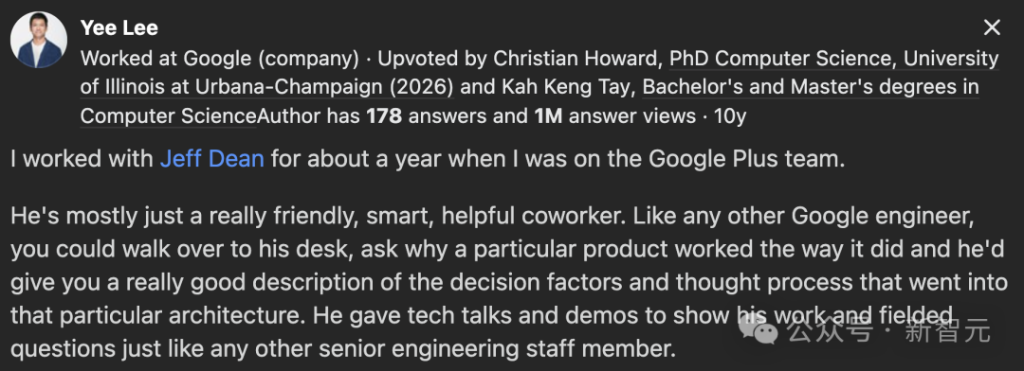The height and width of the screenshot is (371, 1024).
Task: Click the underlined 'Computer Science' text before Author
Action: [169, 116]
